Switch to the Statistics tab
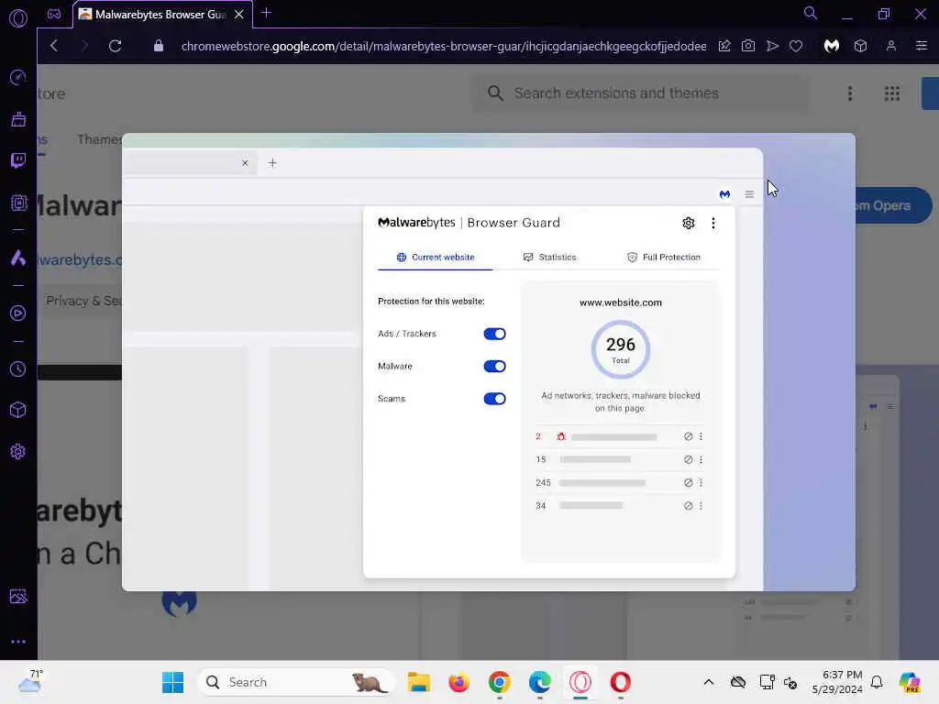 (x=550, y=258)
